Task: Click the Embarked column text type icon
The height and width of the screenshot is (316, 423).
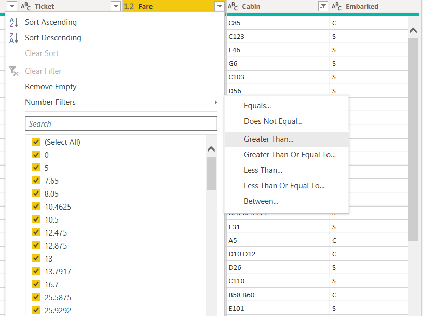Action: click(x=336, y=6)
